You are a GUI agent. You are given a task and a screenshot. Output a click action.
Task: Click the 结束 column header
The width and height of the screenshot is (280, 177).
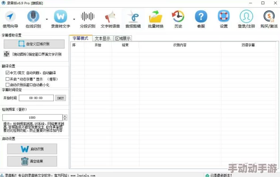[125, 45]
